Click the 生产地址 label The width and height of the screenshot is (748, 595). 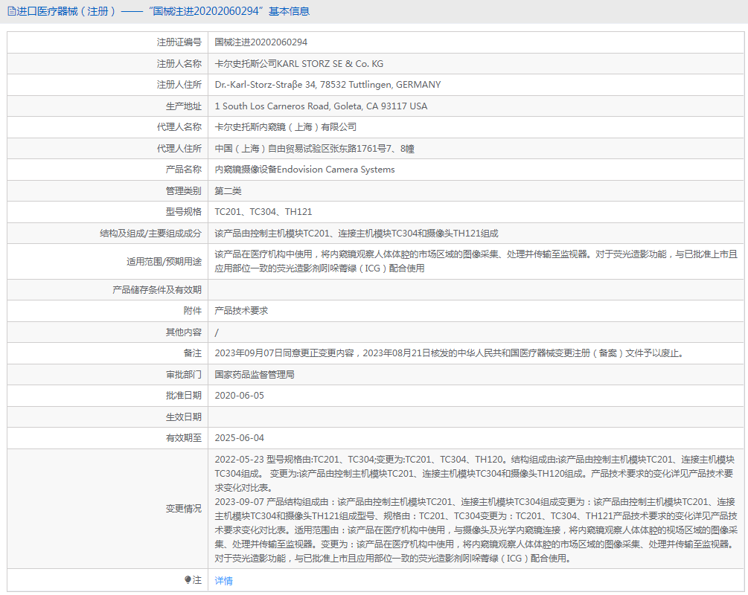(184, 106)
